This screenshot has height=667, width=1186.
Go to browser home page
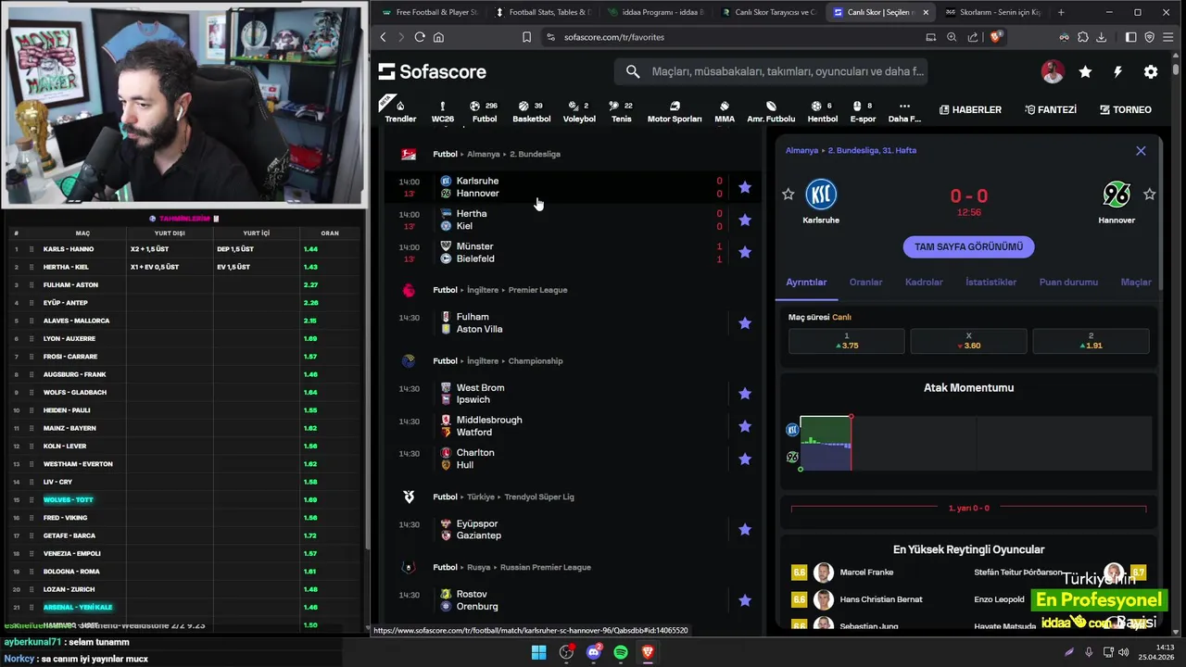tap(438, 37)
